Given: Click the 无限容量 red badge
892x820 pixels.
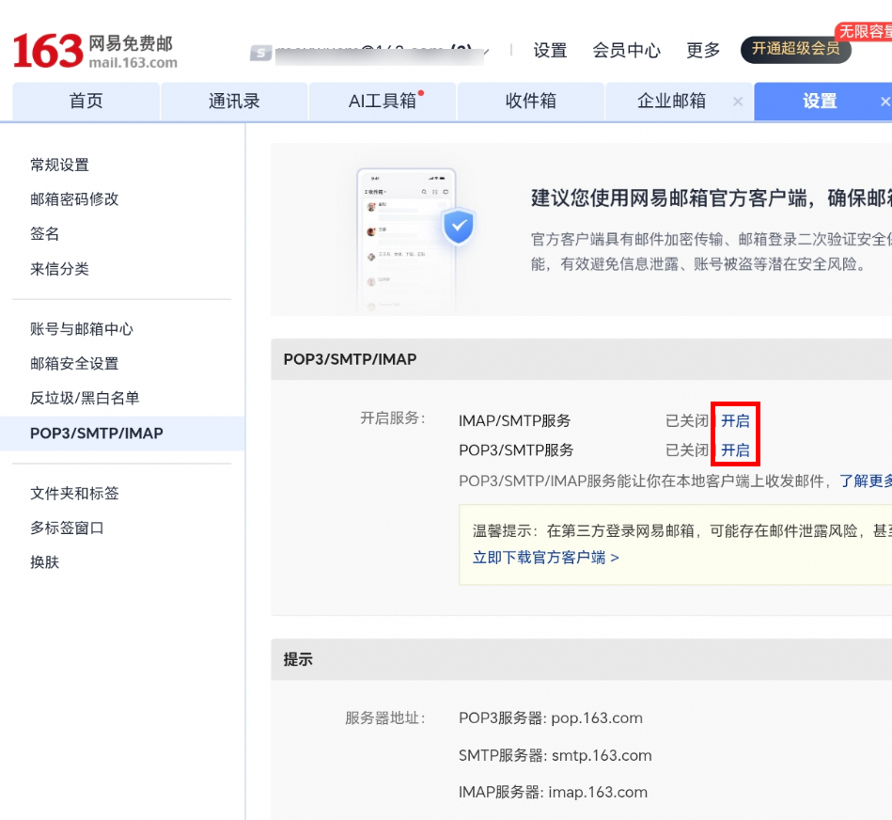Looking at the screenshot, I should [864, 32].
